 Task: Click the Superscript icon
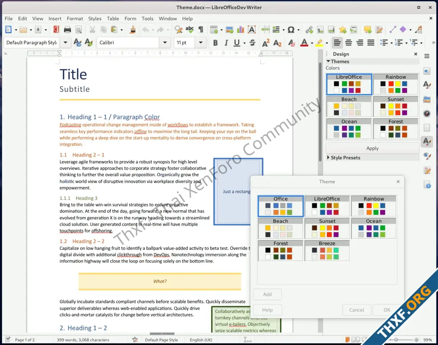pyautogui.click(x=266, y=43)
